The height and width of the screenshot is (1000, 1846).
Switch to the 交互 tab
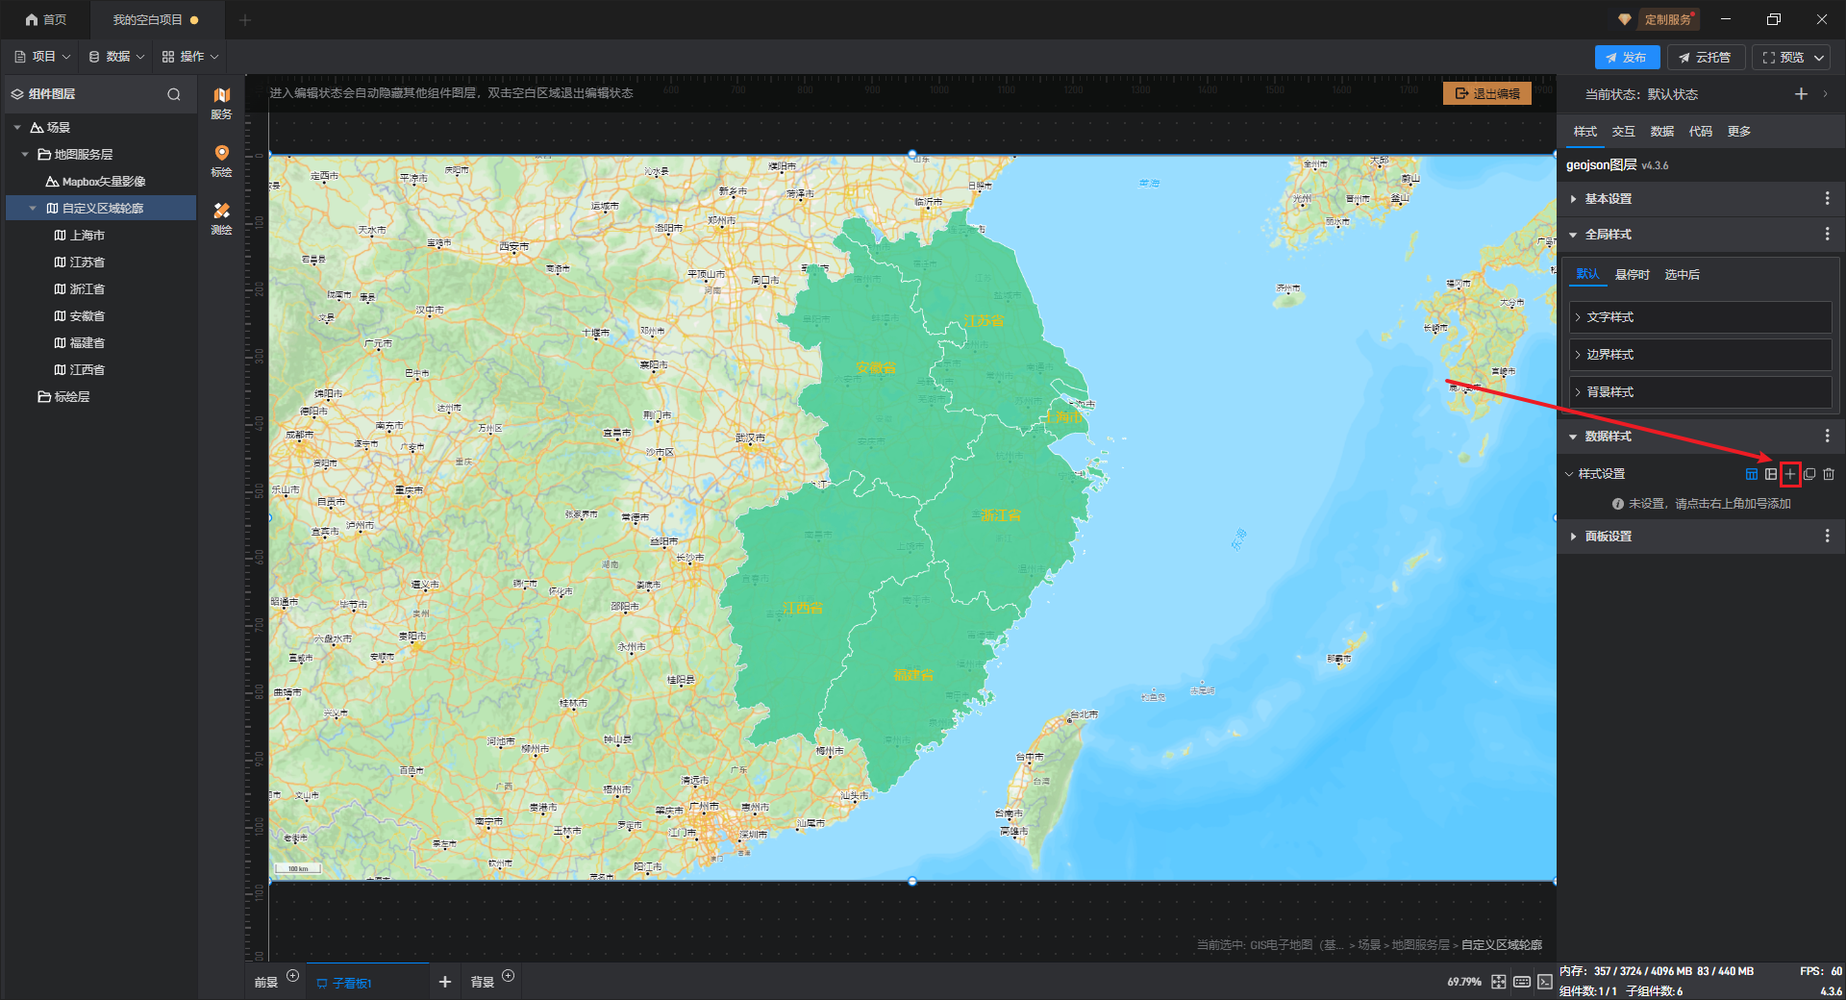(1623, 132)
